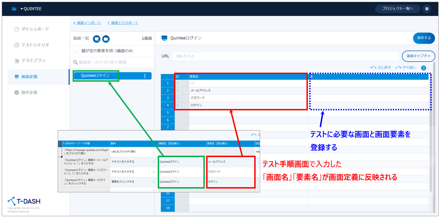Open the settings gear icon
Screen dimensions: 440x219
427,9
